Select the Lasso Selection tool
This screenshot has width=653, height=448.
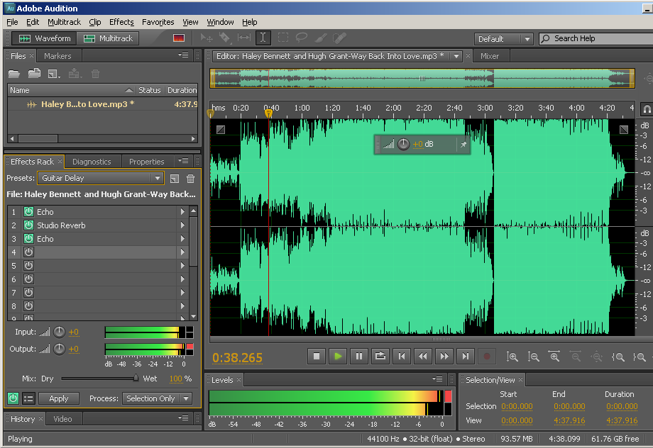pos(302,38)
